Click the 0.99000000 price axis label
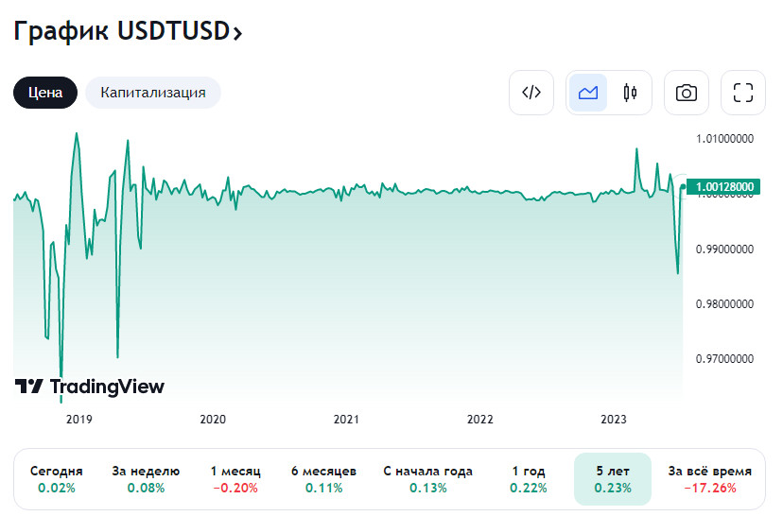The width and height of the screenshot is (783, 516). coord(724,249)
